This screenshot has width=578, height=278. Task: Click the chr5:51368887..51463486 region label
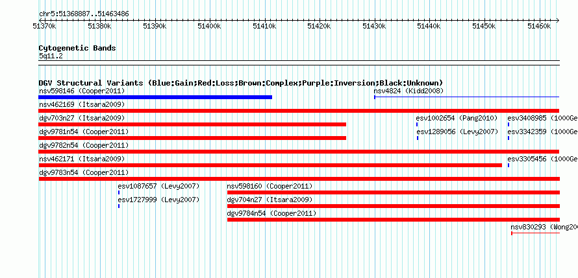pyautogui.click(x=84, y=14)
